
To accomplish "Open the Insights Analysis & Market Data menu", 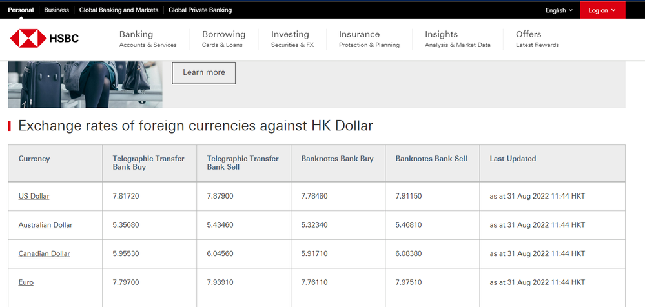I will (x=457, y=39).
